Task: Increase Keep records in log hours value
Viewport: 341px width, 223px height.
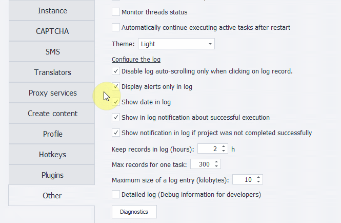Action: [224, 147]
